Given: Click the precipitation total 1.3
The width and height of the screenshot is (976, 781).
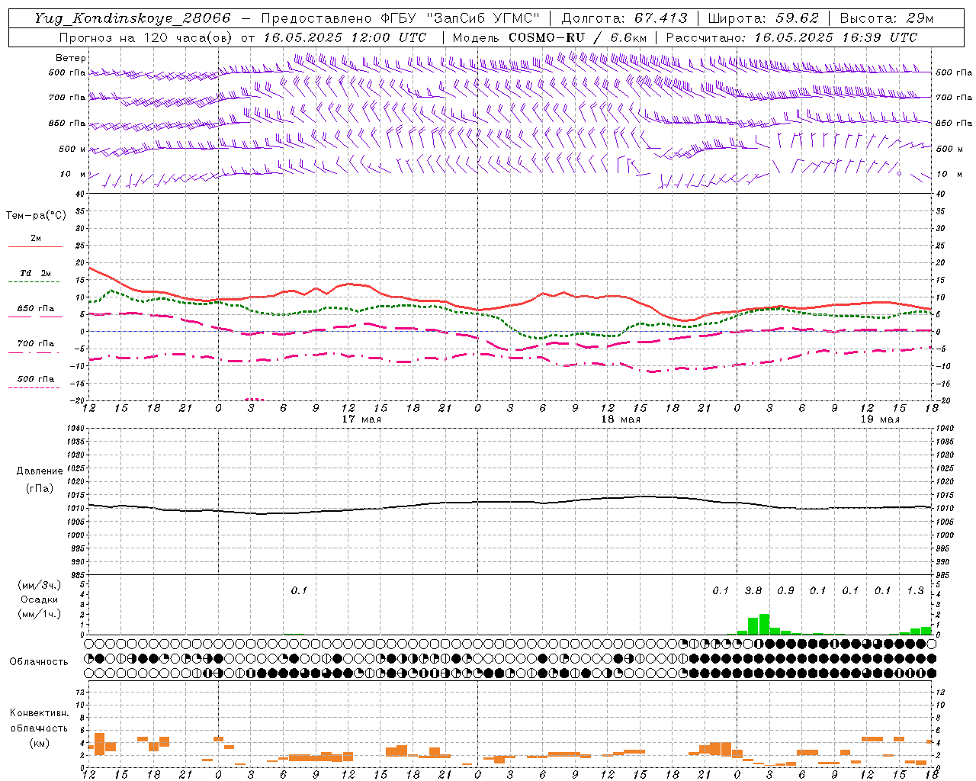Looking at the screenshot, I should [x=915, y=590].
